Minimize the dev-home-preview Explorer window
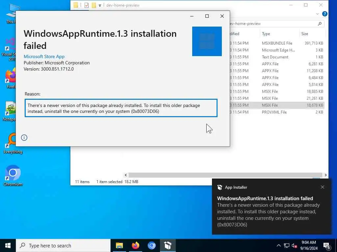Screen dimensions: 337x252 [291, 5]
